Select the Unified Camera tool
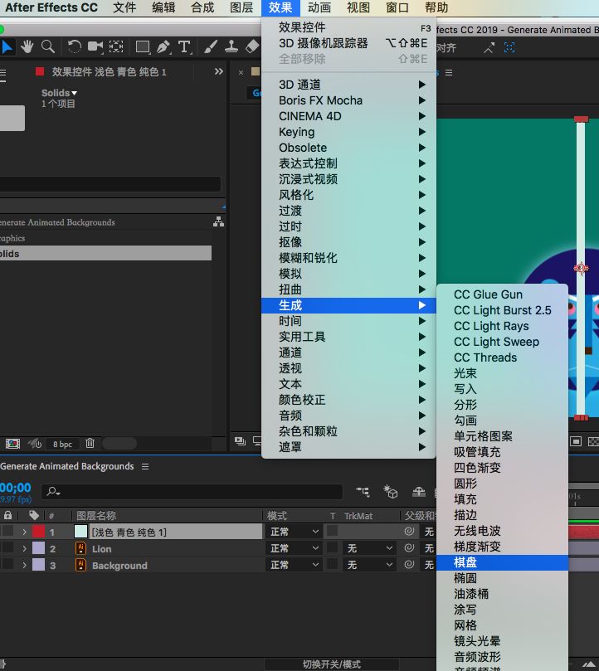 (x=95, y=47)
